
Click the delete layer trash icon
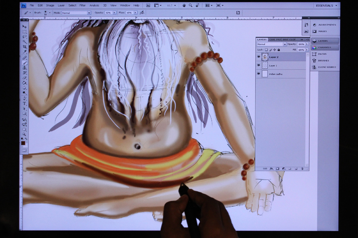(302, 169)
